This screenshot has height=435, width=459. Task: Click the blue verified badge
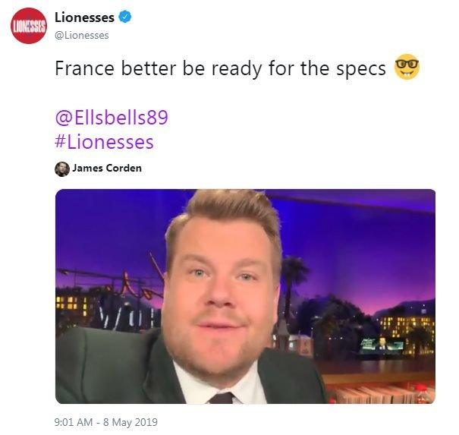coord(125,17)
